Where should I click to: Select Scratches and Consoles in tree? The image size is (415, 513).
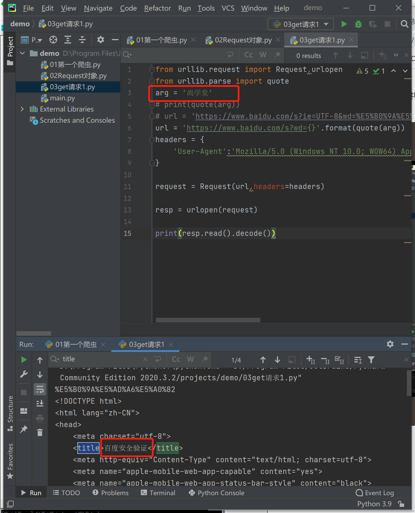tap(77, 120)
